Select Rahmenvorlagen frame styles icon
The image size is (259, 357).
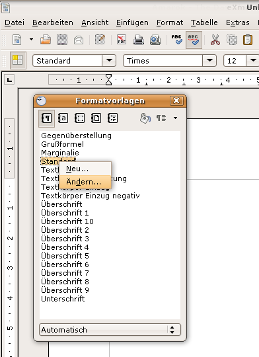click(x=80, y=118)
